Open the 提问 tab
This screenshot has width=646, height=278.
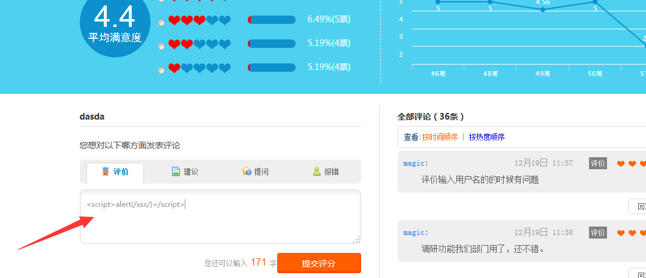pyautogui.click(x=256, y=172)
